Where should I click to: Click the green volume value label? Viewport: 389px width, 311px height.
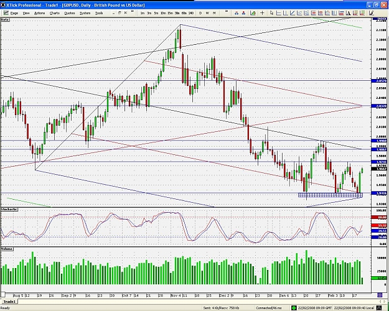[379, 278]
